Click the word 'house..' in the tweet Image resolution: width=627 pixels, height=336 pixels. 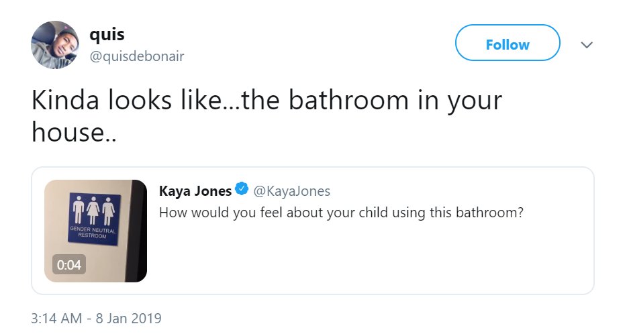74,132
